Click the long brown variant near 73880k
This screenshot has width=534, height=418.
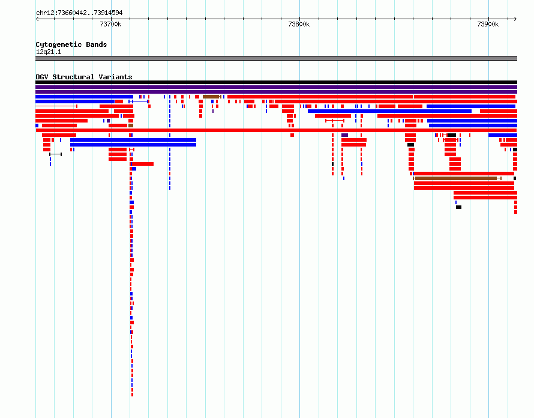tap(457, 178)
